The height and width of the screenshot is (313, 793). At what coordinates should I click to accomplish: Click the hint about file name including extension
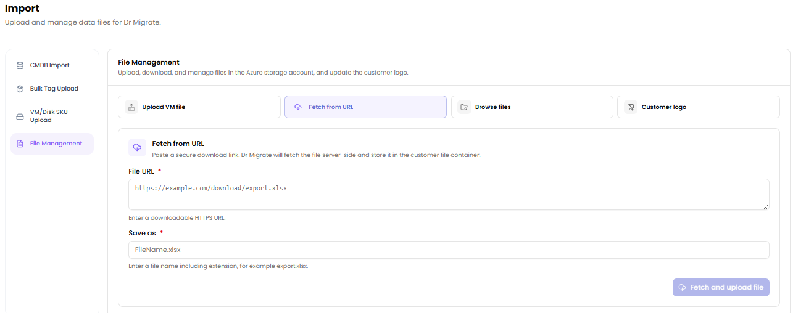point(218,266)
